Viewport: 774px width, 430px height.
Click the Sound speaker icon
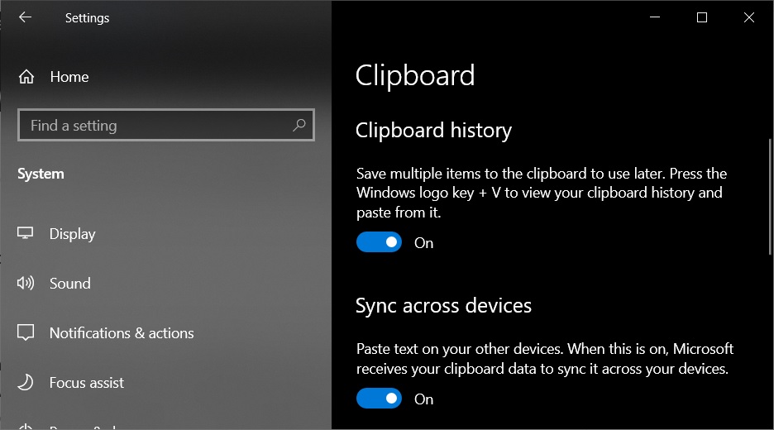26,284
